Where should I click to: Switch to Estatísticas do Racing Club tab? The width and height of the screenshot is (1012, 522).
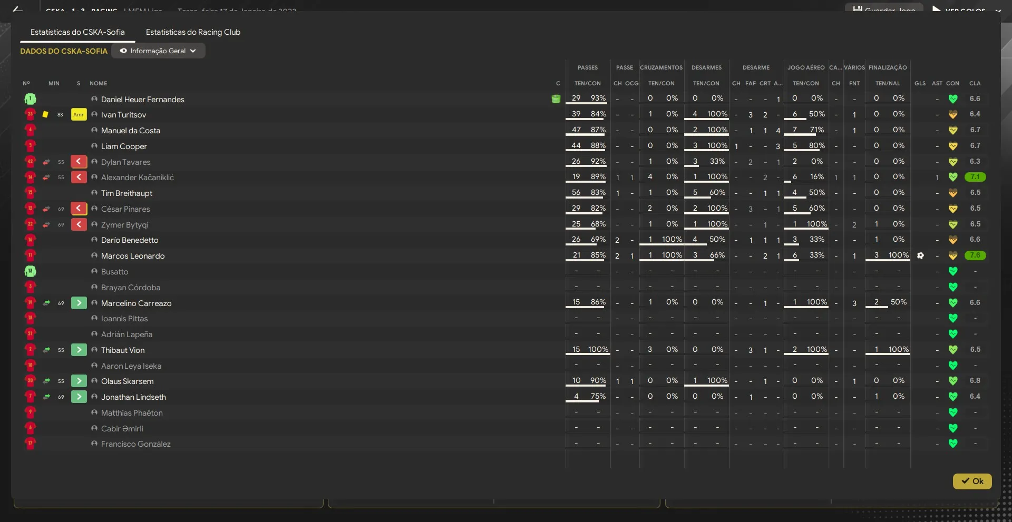pyautogui.click(x=193, y=32)
